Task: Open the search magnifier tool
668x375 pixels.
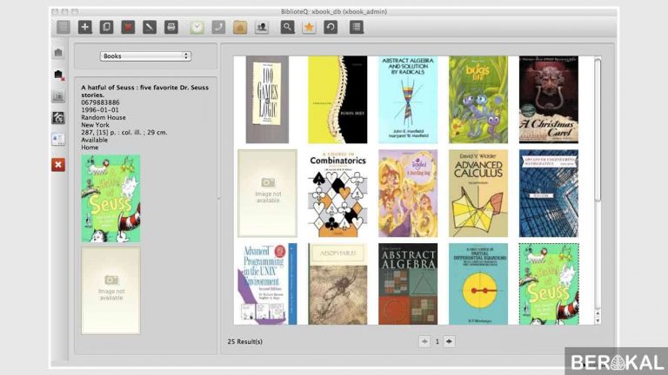Action: pyautogui.click(x=287, y=27)
